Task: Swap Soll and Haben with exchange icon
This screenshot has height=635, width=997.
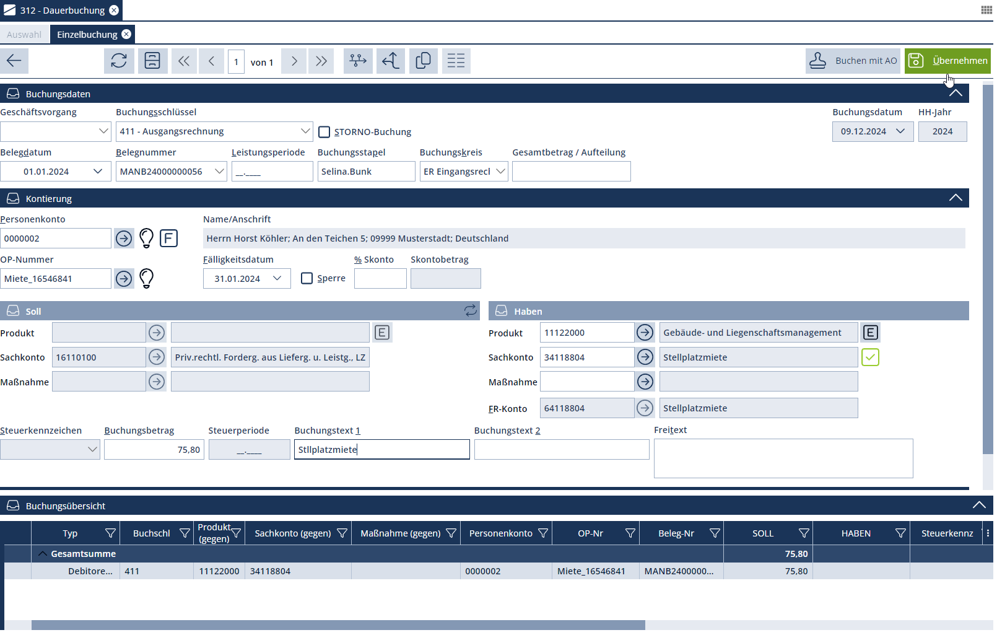Action: (x=471, y=311)
